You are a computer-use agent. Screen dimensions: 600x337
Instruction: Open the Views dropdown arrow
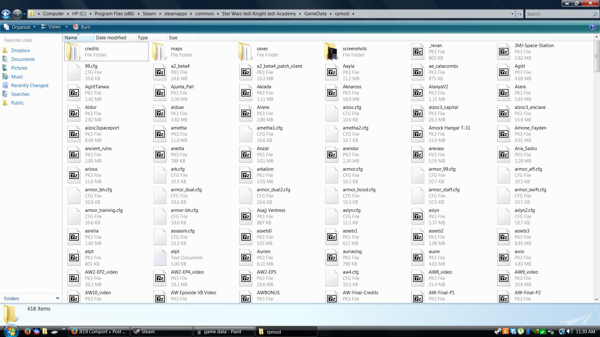point(67,27)
